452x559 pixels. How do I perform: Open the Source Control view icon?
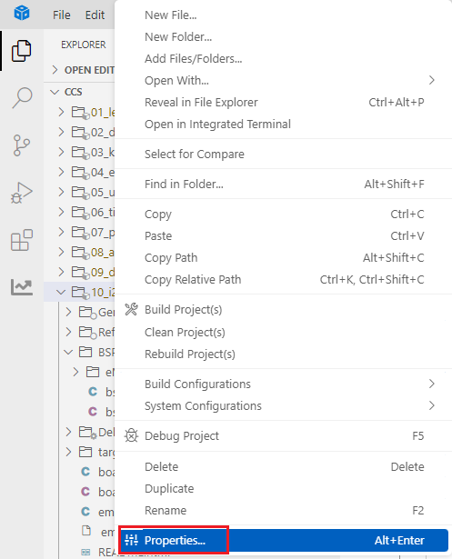pyautogui.click(x=22, y=145)
